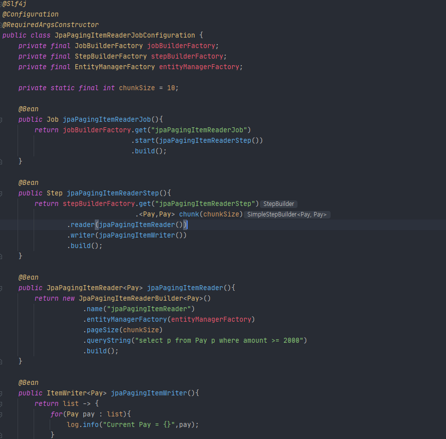Click the log.info call
The height and width of the screenshot is (439, 446).
(x=82, y=424)
